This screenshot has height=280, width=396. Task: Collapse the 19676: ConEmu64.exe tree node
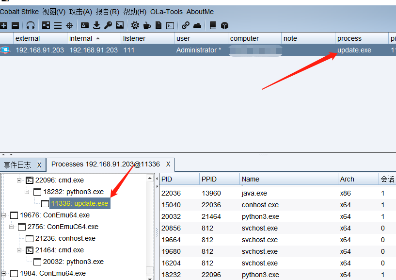coord(3,215)
